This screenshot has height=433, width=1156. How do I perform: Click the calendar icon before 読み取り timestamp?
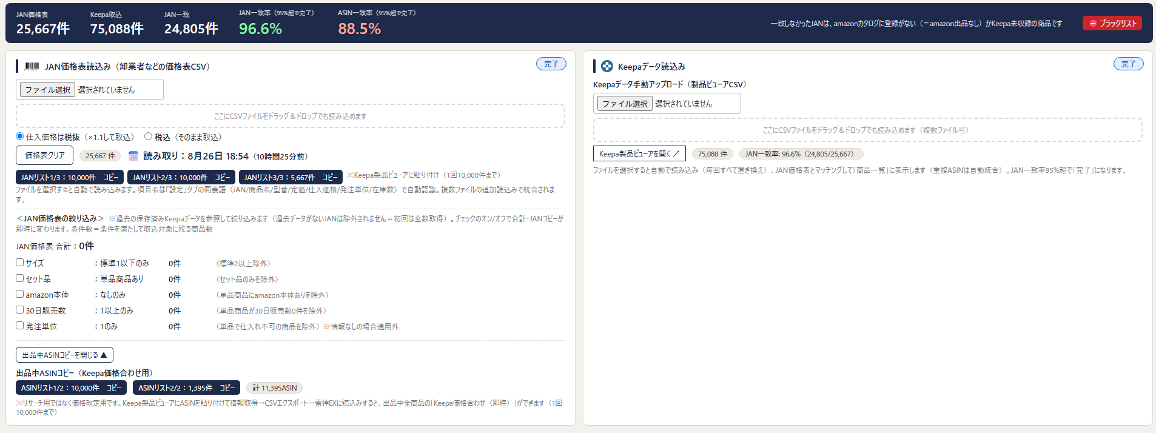click(x=133, y=156)
